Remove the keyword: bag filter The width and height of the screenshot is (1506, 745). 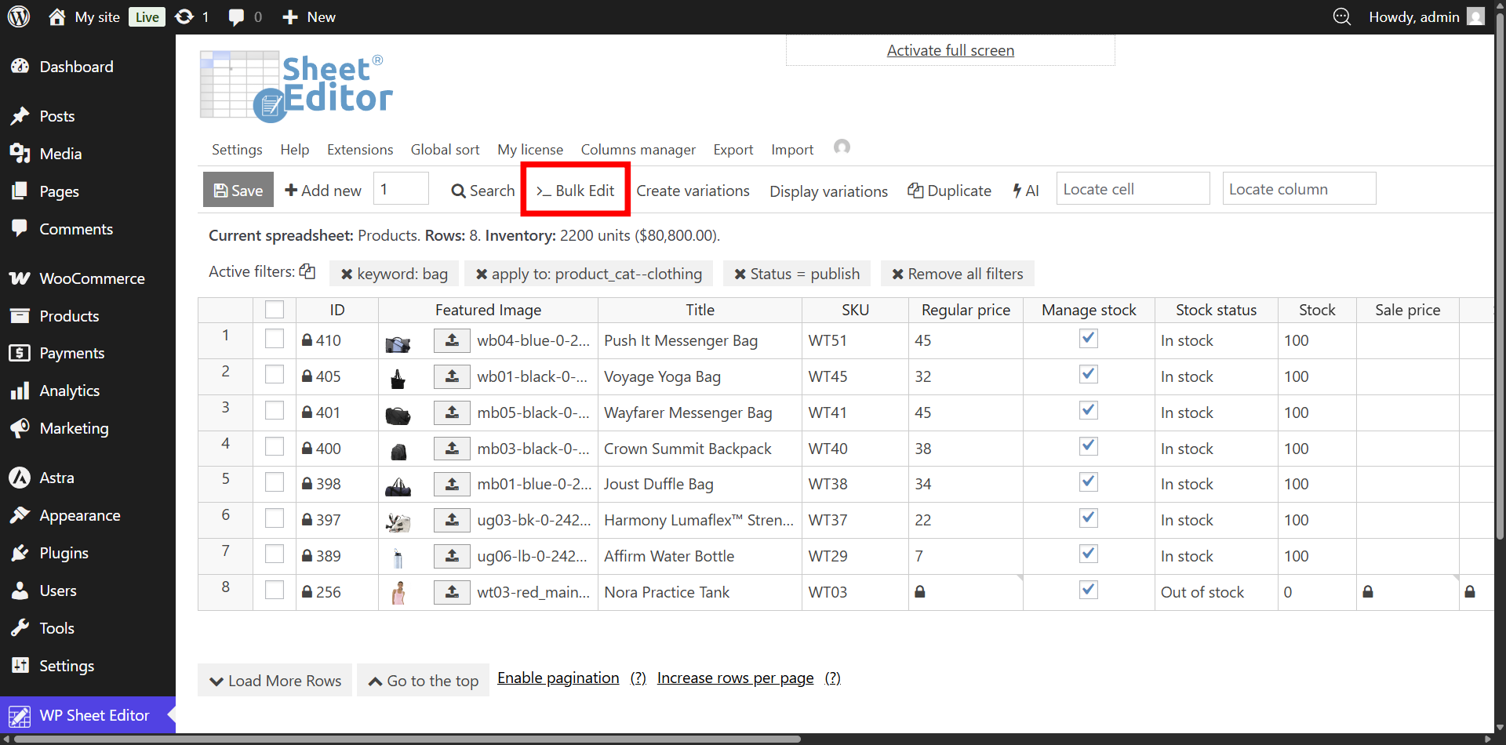(x=346, y=274)
